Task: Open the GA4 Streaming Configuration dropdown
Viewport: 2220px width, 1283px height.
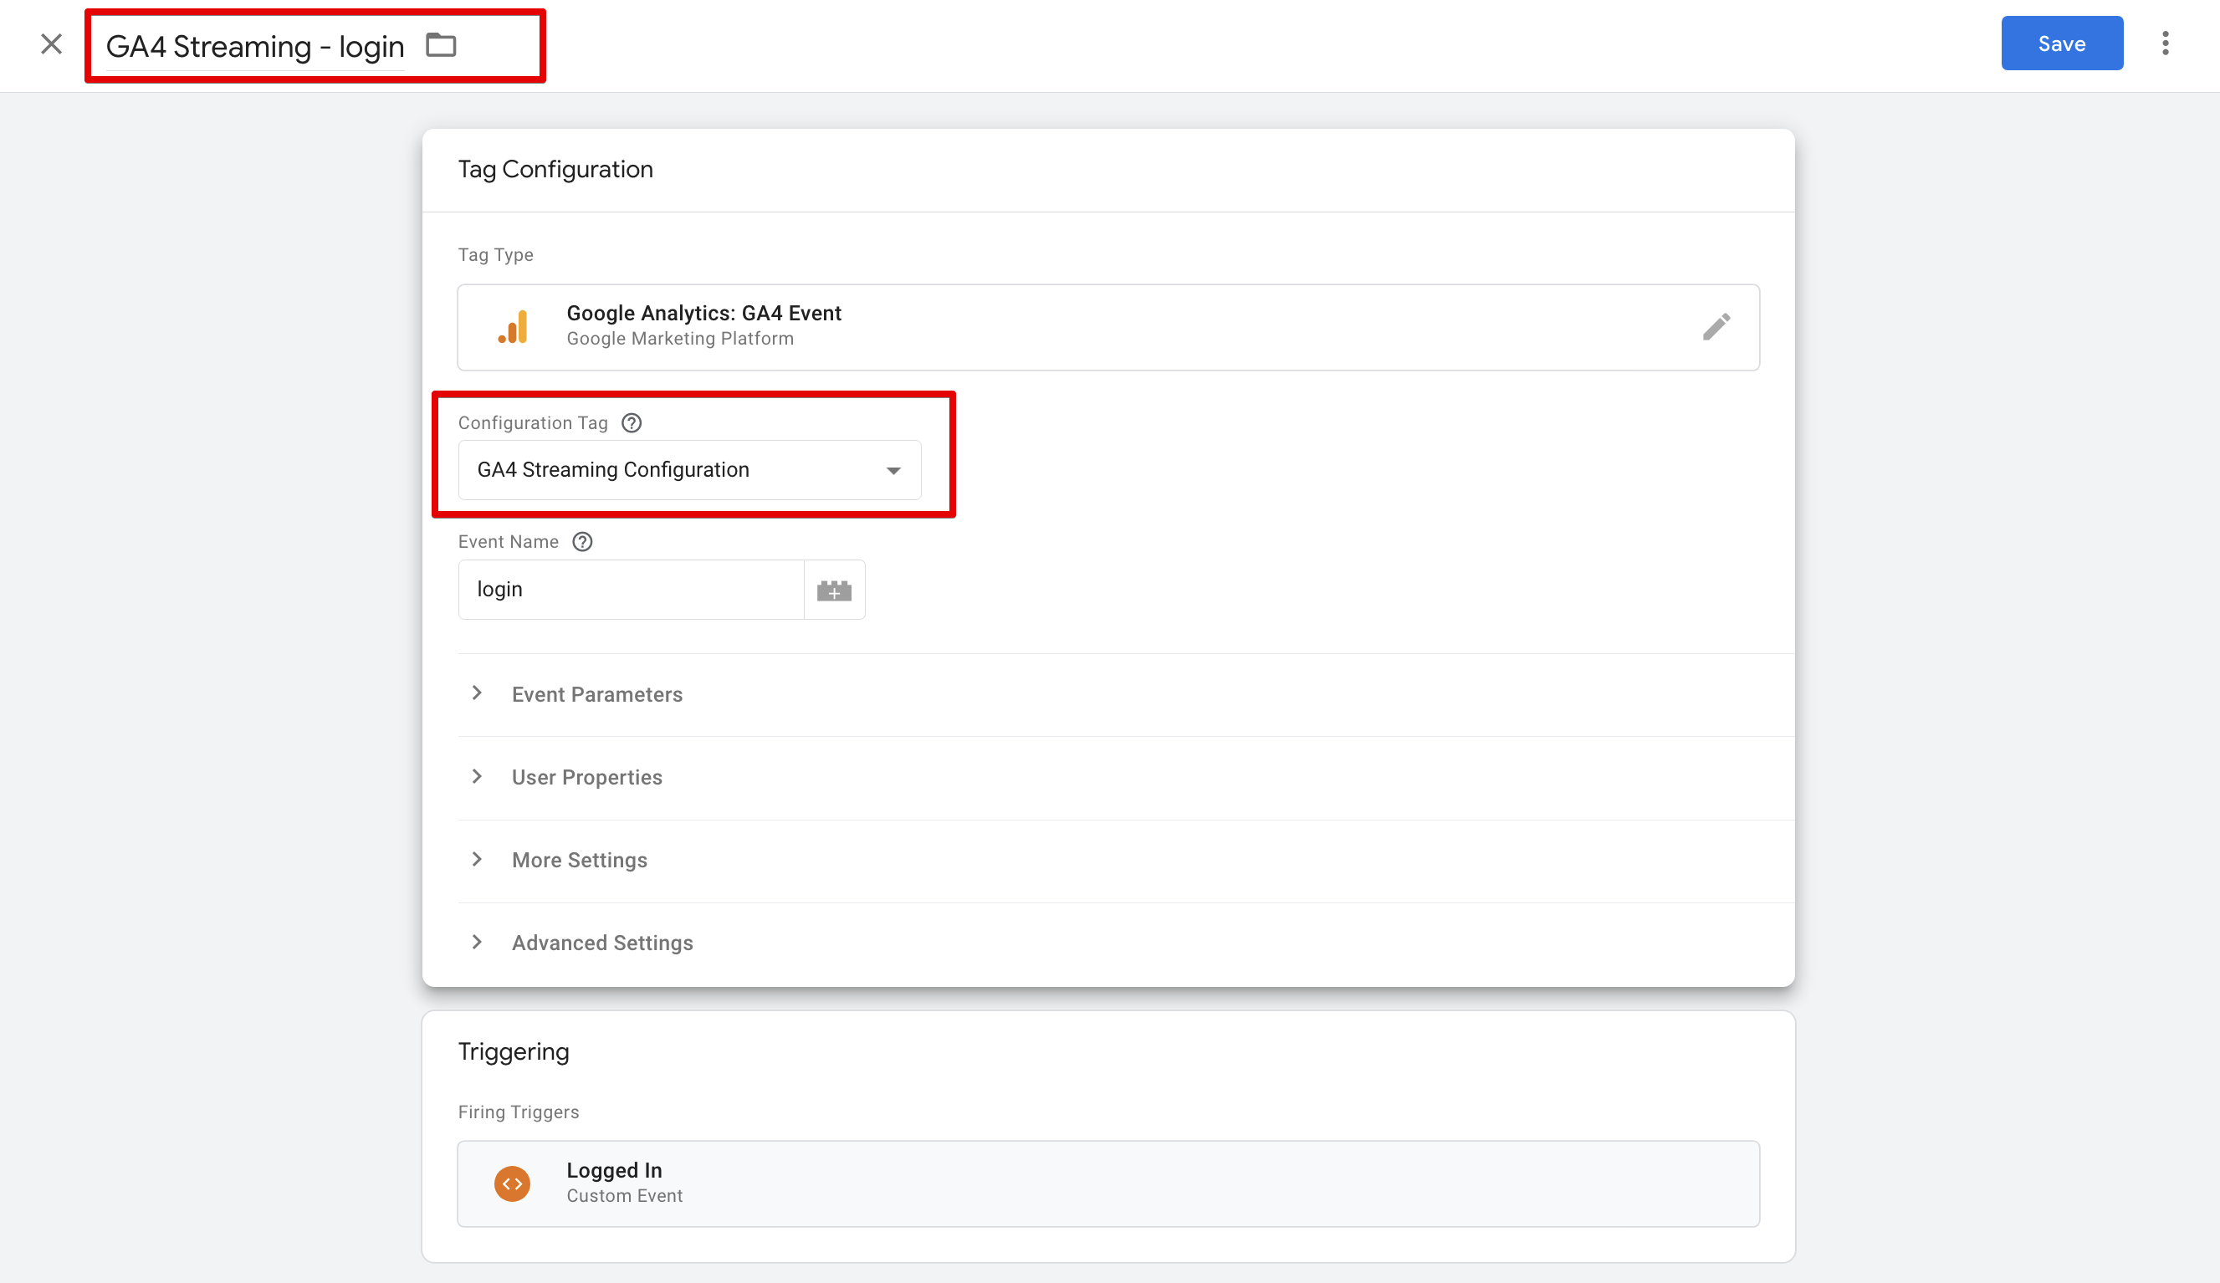Action: point(690,470)
